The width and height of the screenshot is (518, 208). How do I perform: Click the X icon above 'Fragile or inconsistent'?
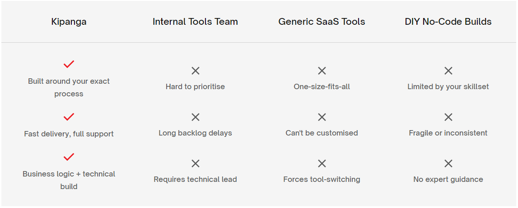448,117
